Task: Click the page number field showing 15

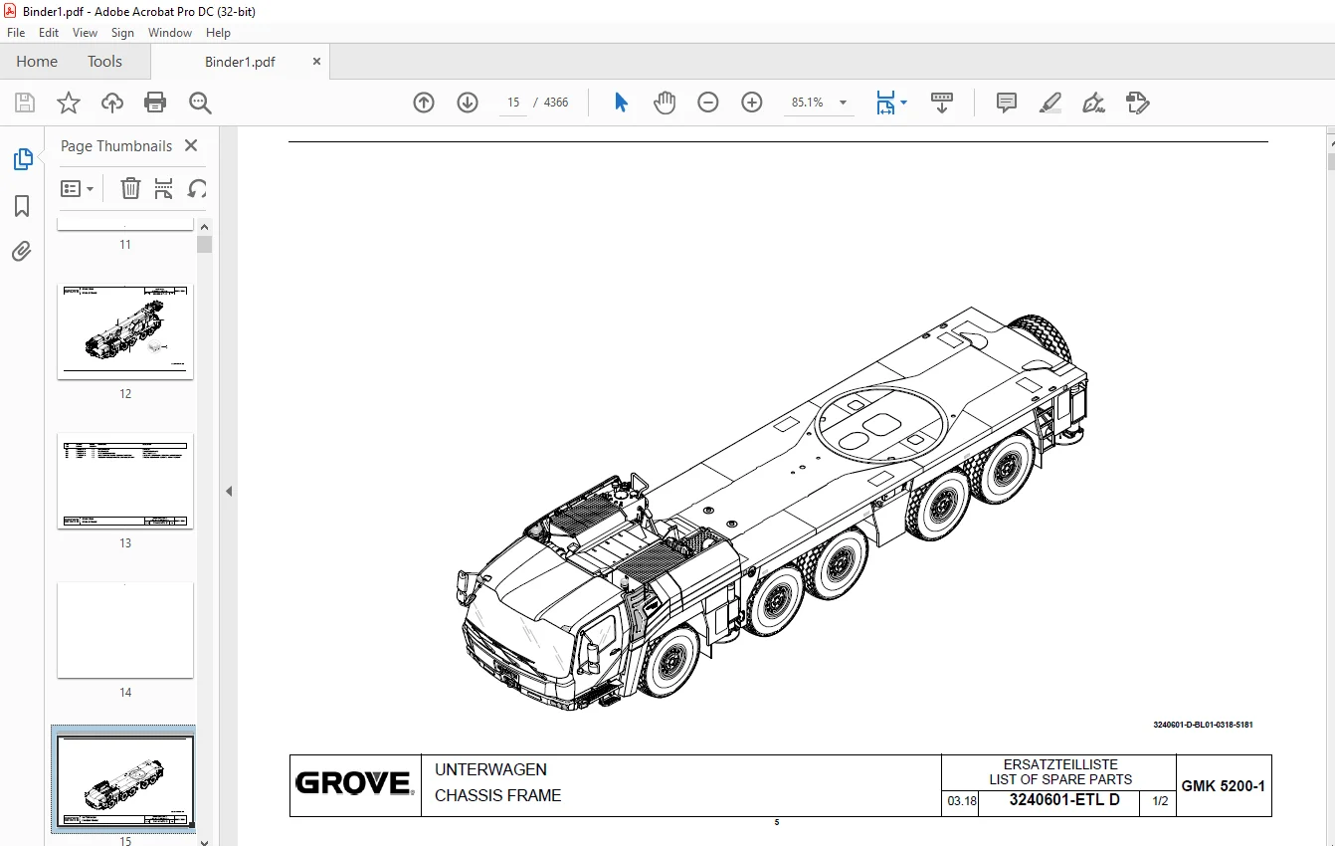Action: [x=513, y=103]
